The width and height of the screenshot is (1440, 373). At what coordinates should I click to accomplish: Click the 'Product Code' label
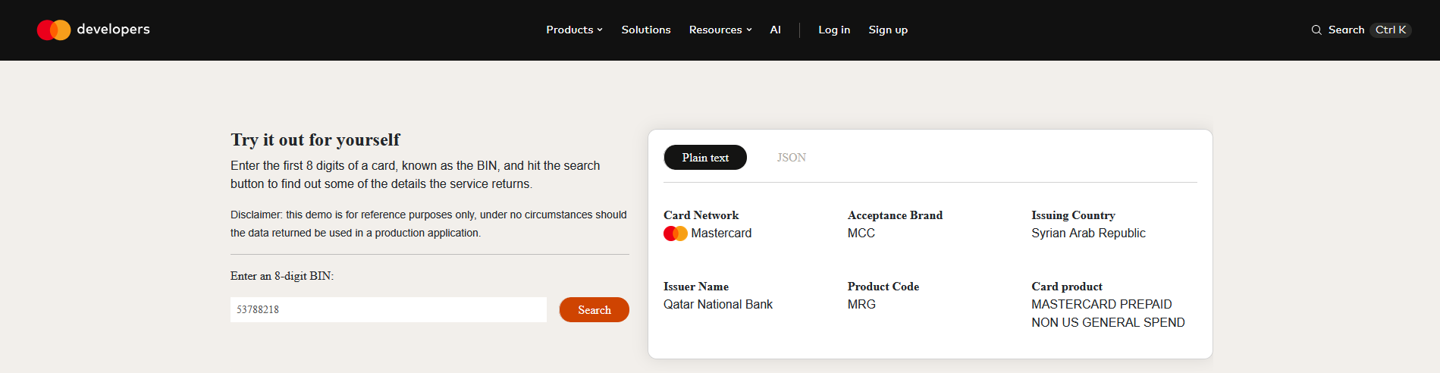883,287
